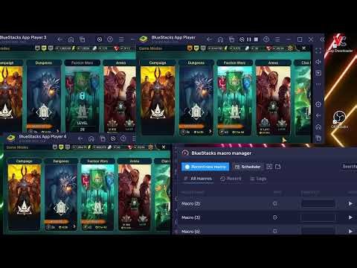Open OBS Studio desktop shortcut
This screenshot has height=268, width=357.
pyautogui.click(x=339, y=119)
